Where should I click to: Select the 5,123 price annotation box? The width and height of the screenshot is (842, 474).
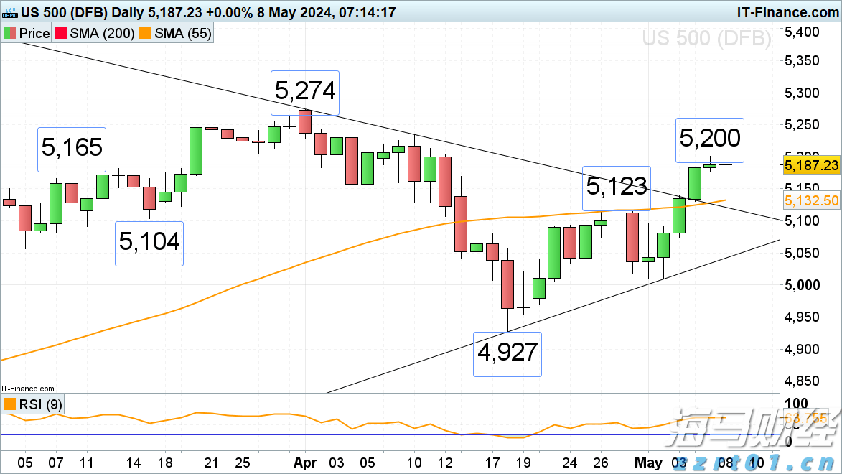[x=616, y=188]
